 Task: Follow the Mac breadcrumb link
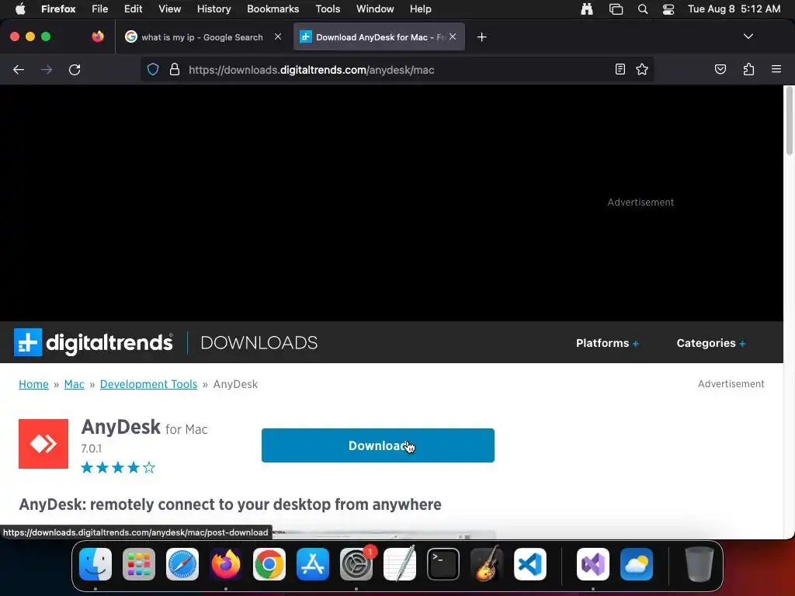(74, 384)
